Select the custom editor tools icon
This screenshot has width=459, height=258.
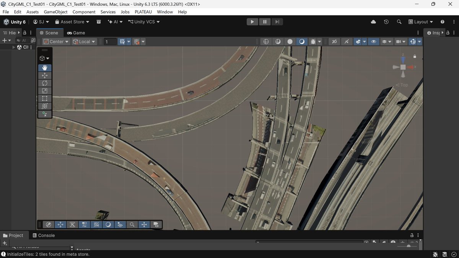pyautogui.click(x=45, y=114)
